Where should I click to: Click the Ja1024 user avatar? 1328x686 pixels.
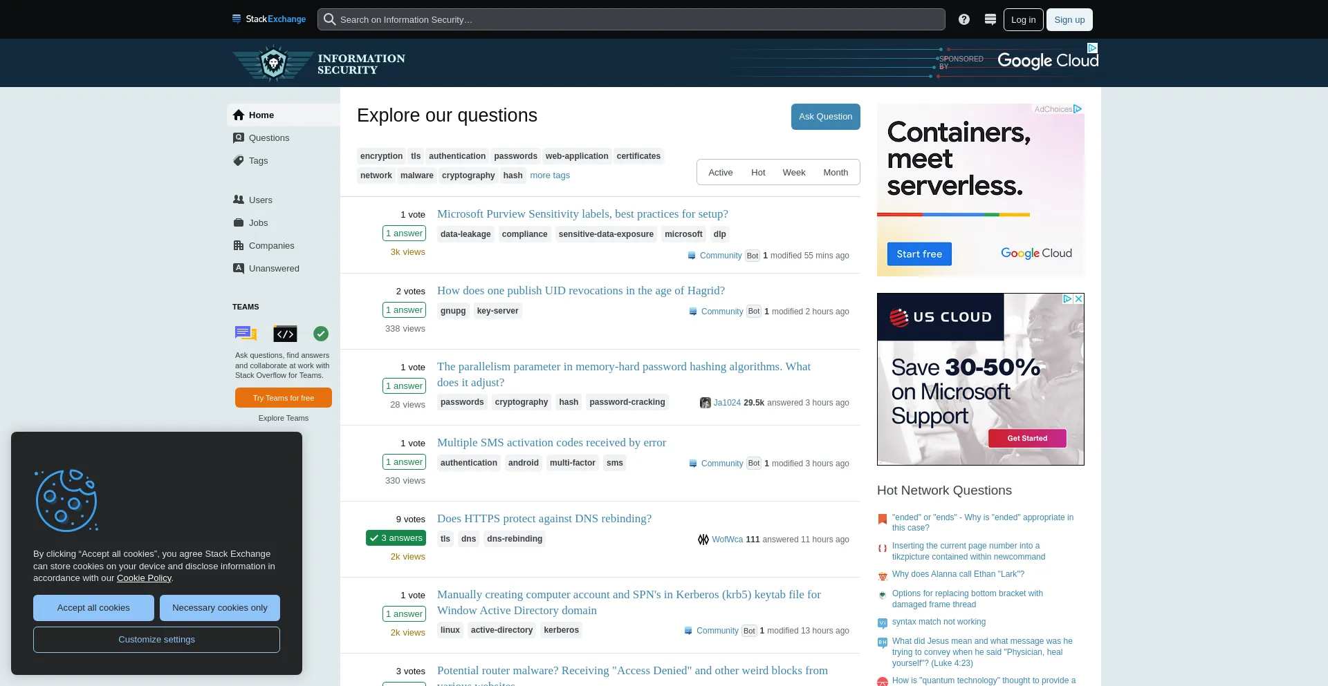tap(705, 403)
